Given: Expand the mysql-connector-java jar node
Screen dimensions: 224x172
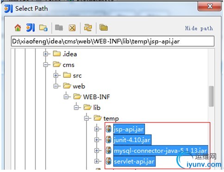Looking at the screenshot, I should (97, 150).
